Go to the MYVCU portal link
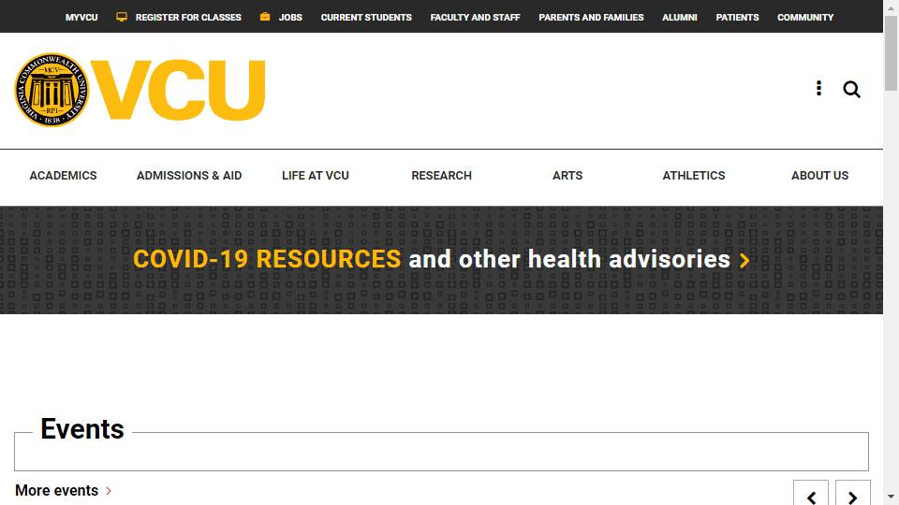 point(81,17)
